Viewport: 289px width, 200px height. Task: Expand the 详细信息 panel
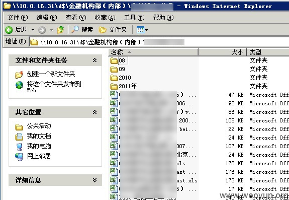(x=94, y=180)
